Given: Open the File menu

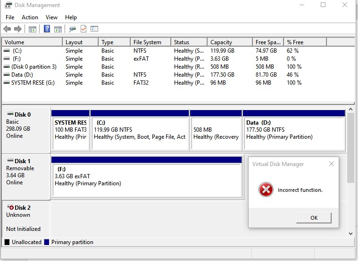Looking at the screenshot, I should click(10, 17).
